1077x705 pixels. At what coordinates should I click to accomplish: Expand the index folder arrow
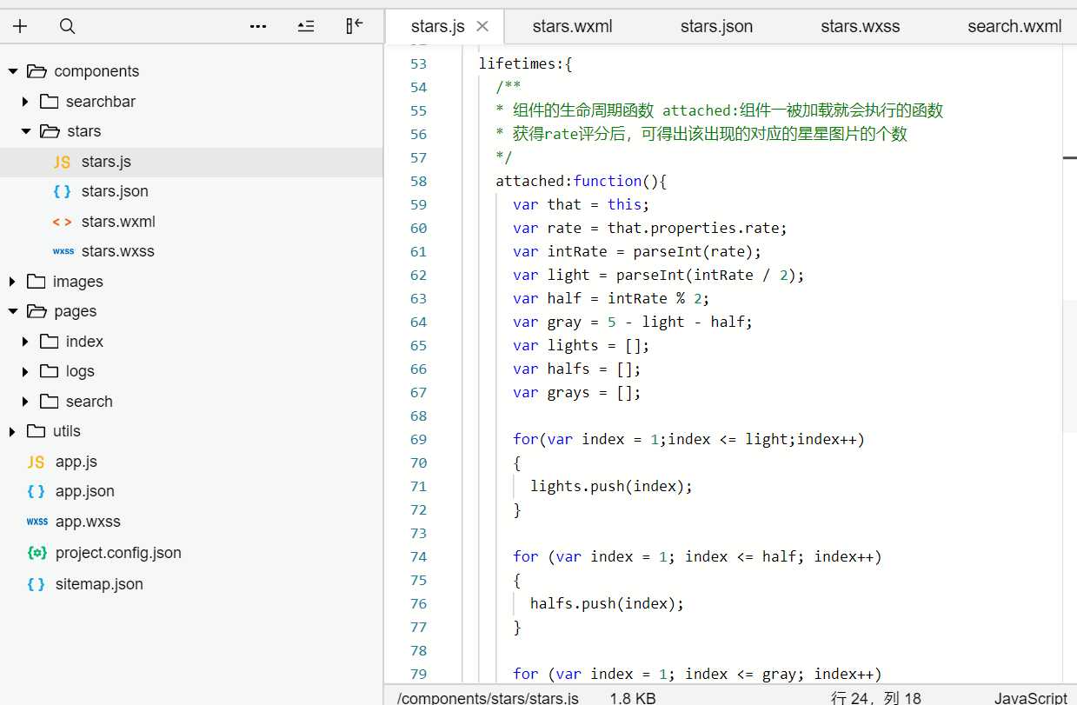(26, 342)
